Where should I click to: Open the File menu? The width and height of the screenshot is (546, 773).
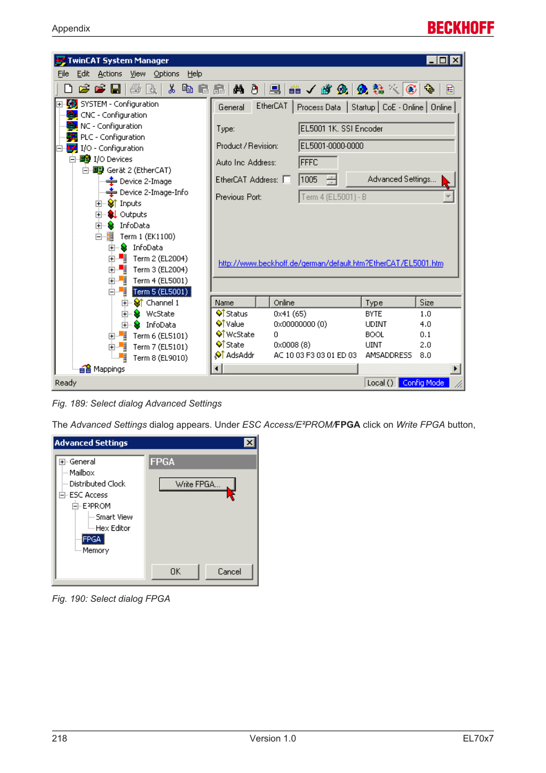pyautogui.click(x=64, y=74)
